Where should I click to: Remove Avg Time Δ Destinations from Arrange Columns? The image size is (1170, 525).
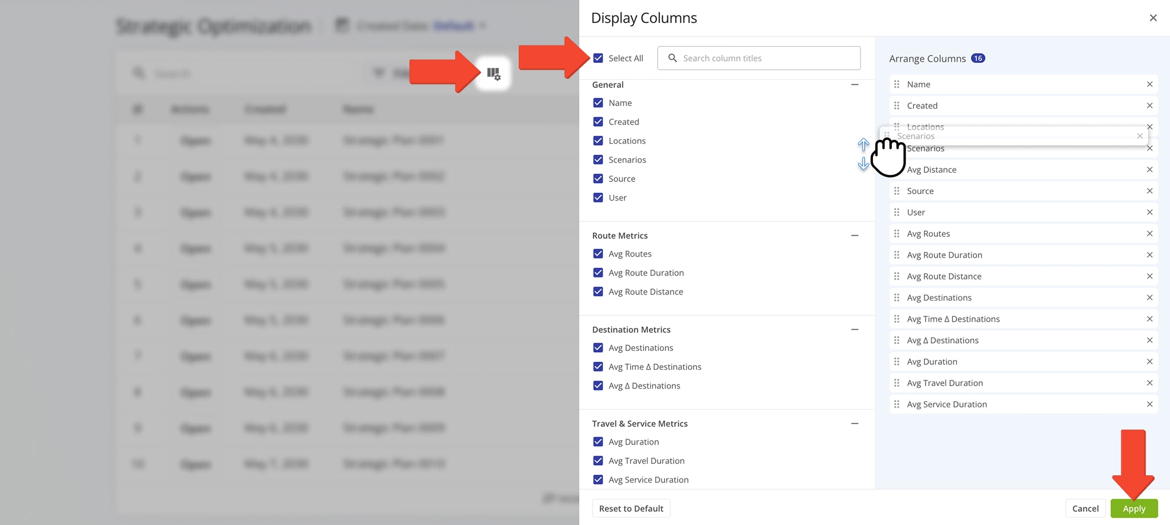pyautogui.click(x=1149, y=319)
